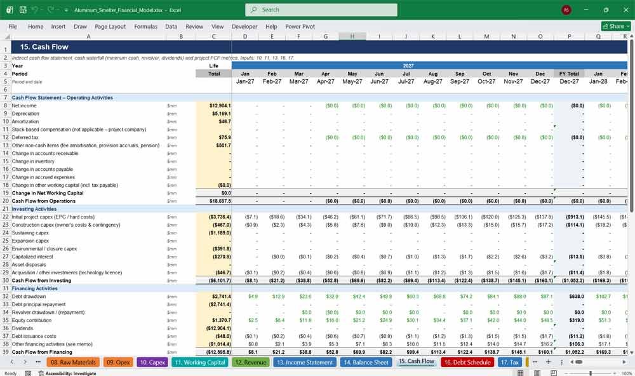Switch to the '17. Tax' sheet tab
Screen dimensions: 635x376
pyautogui.click(x=509, y=362)
